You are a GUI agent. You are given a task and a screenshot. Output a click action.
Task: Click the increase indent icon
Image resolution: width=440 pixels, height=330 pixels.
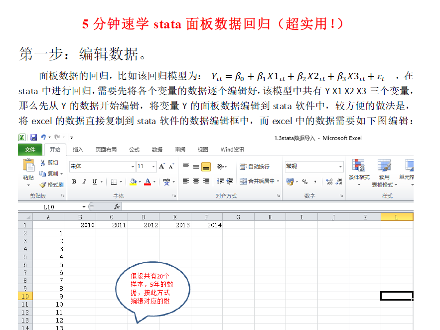[230, 181]
